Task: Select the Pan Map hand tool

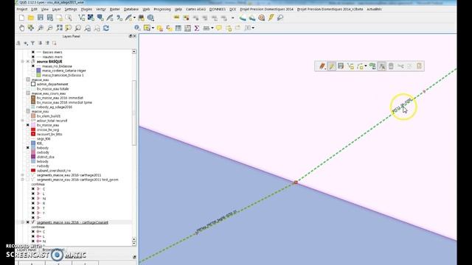Action: click(x=21, y=28)
